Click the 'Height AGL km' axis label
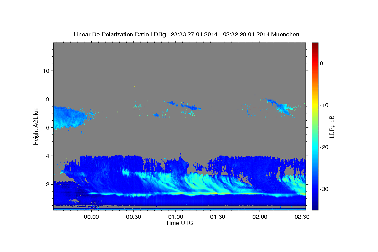378x252 pixels. point(36,127)
